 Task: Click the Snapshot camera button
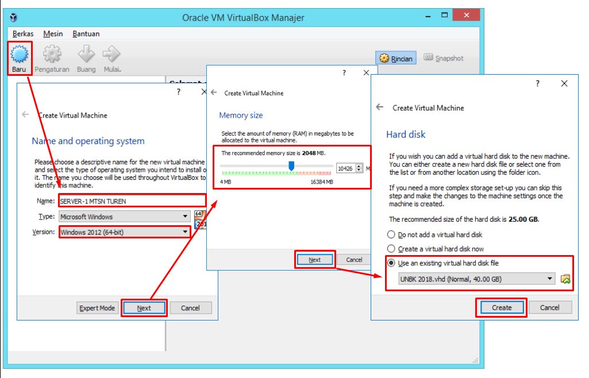(x=444, y=58)
